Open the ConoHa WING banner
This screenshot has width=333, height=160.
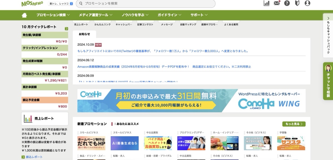pyautogui.click(x=191, y=101)
